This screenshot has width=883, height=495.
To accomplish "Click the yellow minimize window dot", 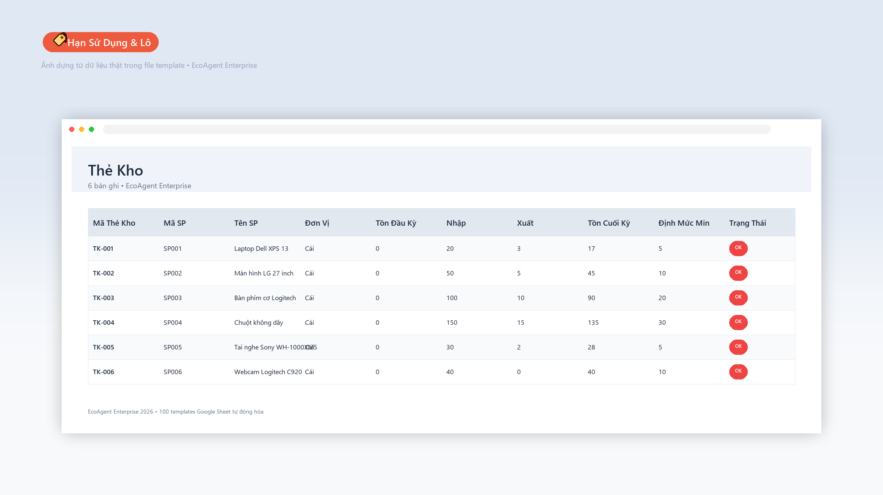I will (x=82, y=130).
